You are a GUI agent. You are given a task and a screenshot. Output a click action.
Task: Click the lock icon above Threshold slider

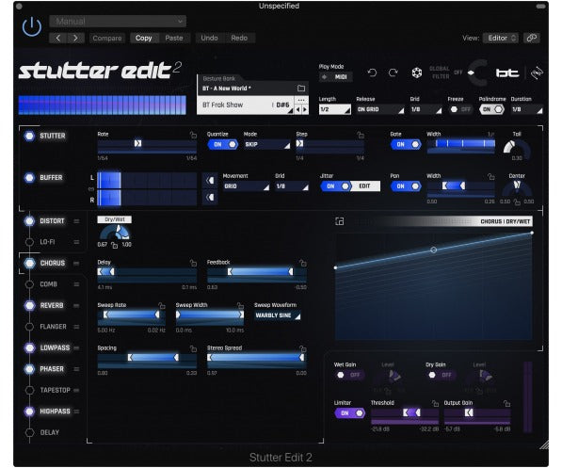point(435,403)
